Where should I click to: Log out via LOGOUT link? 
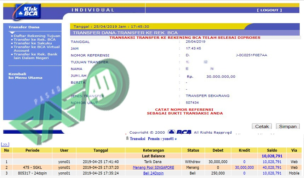coord(269,10)
